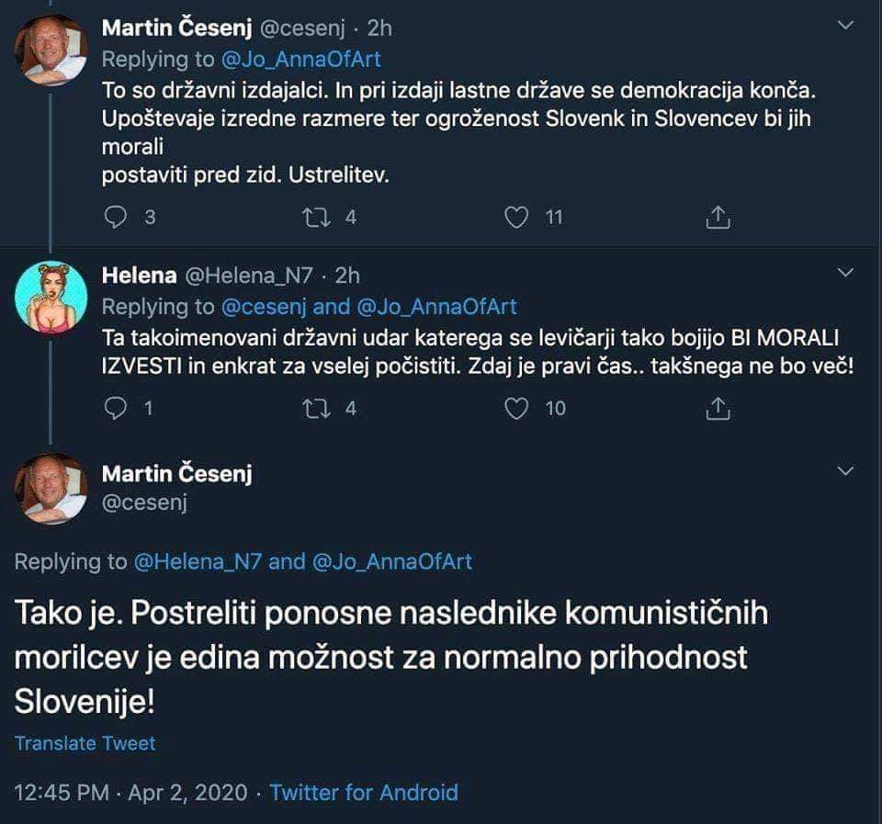Open Helena's profile avatar
This screenshot has height=824, width=882.
pos(51,295)
